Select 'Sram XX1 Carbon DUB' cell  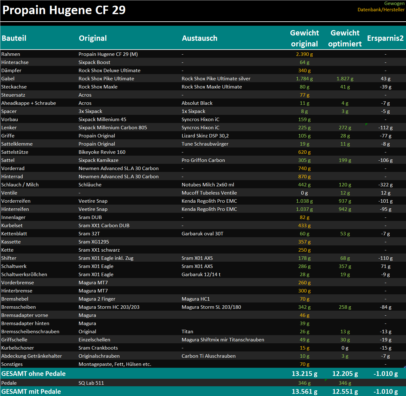click(104, 226)
